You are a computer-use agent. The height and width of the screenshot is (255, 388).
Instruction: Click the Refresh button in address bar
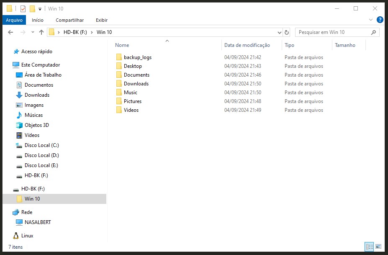[287, 32]
